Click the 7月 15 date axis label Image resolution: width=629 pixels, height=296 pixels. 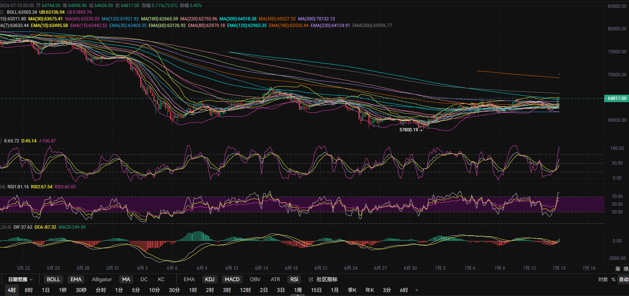[559, 268]
